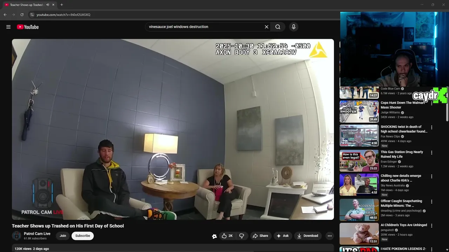Click the Share arrow button
This screenshot has width=449, height=252.
(260, 236)
